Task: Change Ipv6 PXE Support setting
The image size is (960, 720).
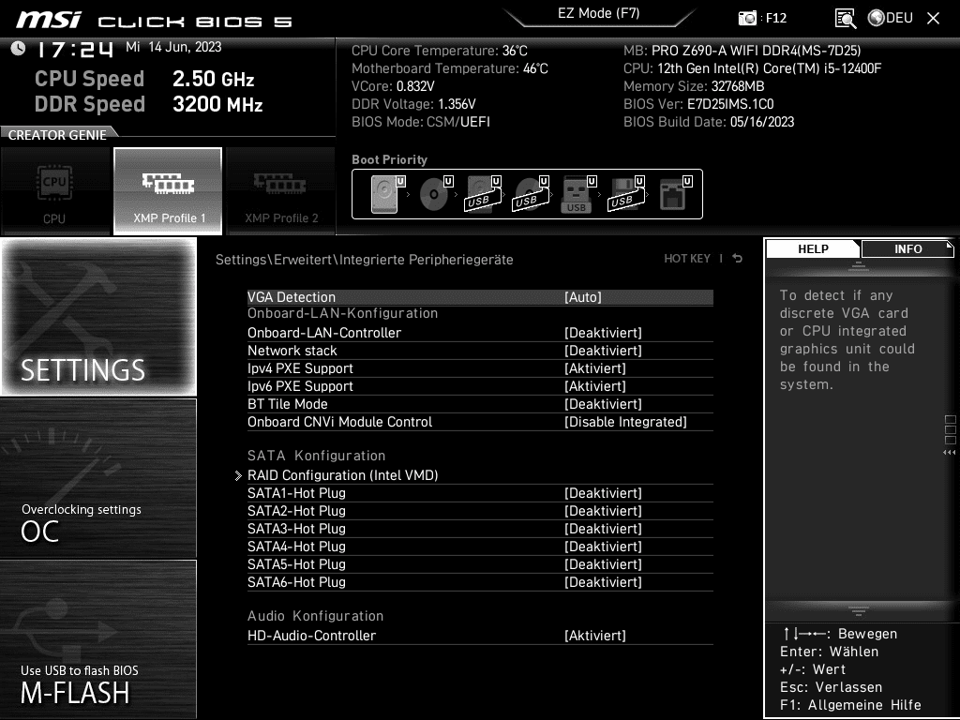Action: tap(480, 385)
